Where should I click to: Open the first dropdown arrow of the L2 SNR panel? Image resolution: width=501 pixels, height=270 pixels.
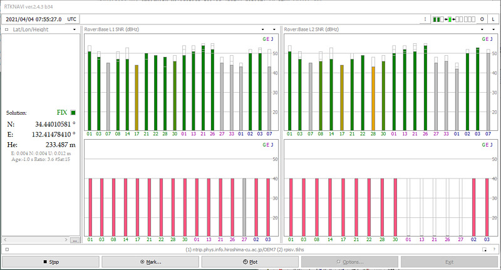coord(482,29)
